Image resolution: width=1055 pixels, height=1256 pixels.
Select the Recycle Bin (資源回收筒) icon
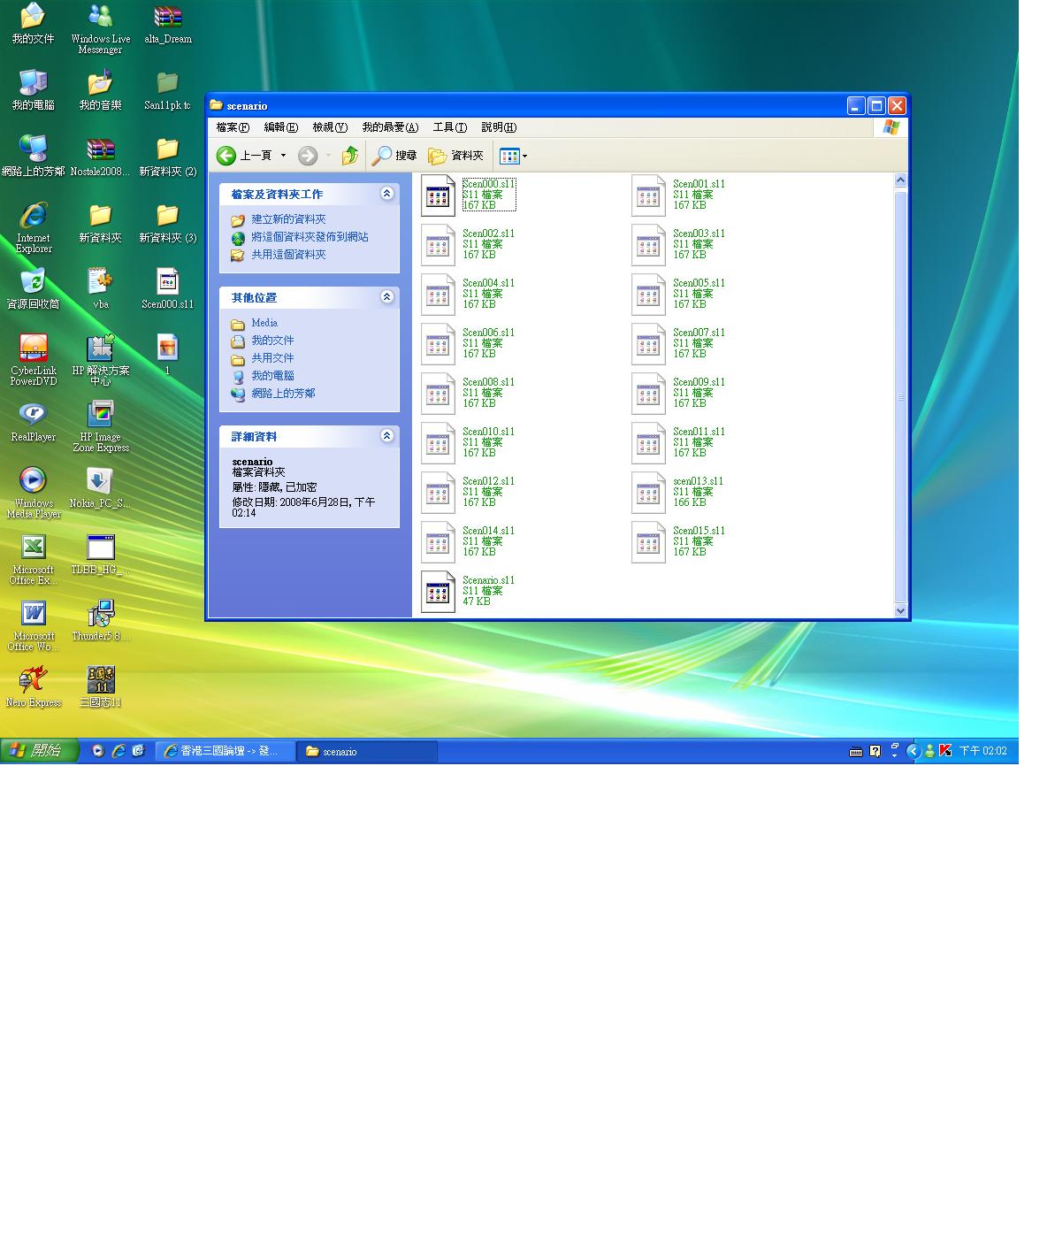tap(33, 283)
